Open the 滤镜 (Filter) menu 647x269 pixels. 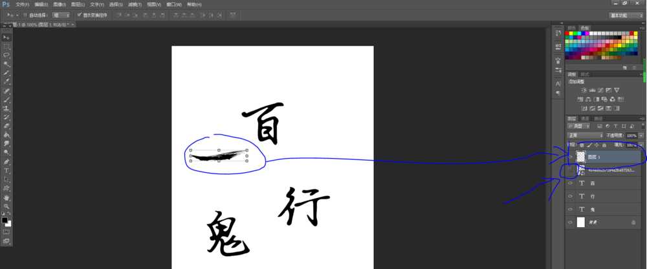pyautogui.click(x=135, y=5)
